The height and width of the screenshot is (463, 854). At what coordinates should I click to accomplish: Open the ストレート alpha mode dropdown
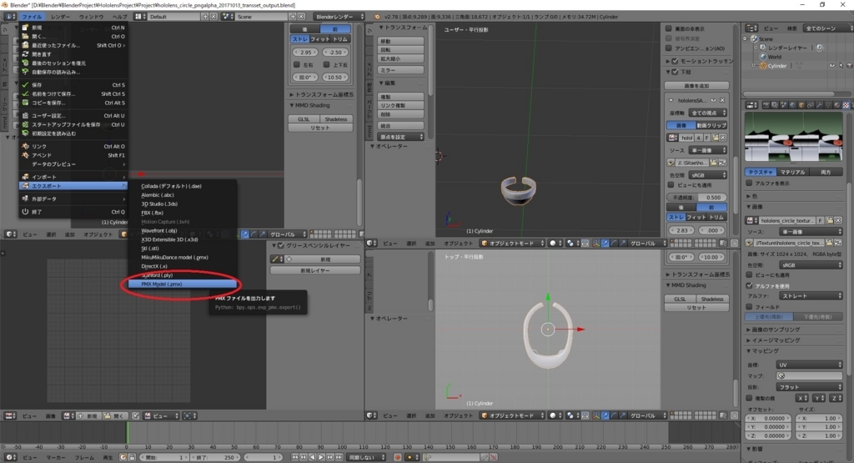click(x=811, y=296)
